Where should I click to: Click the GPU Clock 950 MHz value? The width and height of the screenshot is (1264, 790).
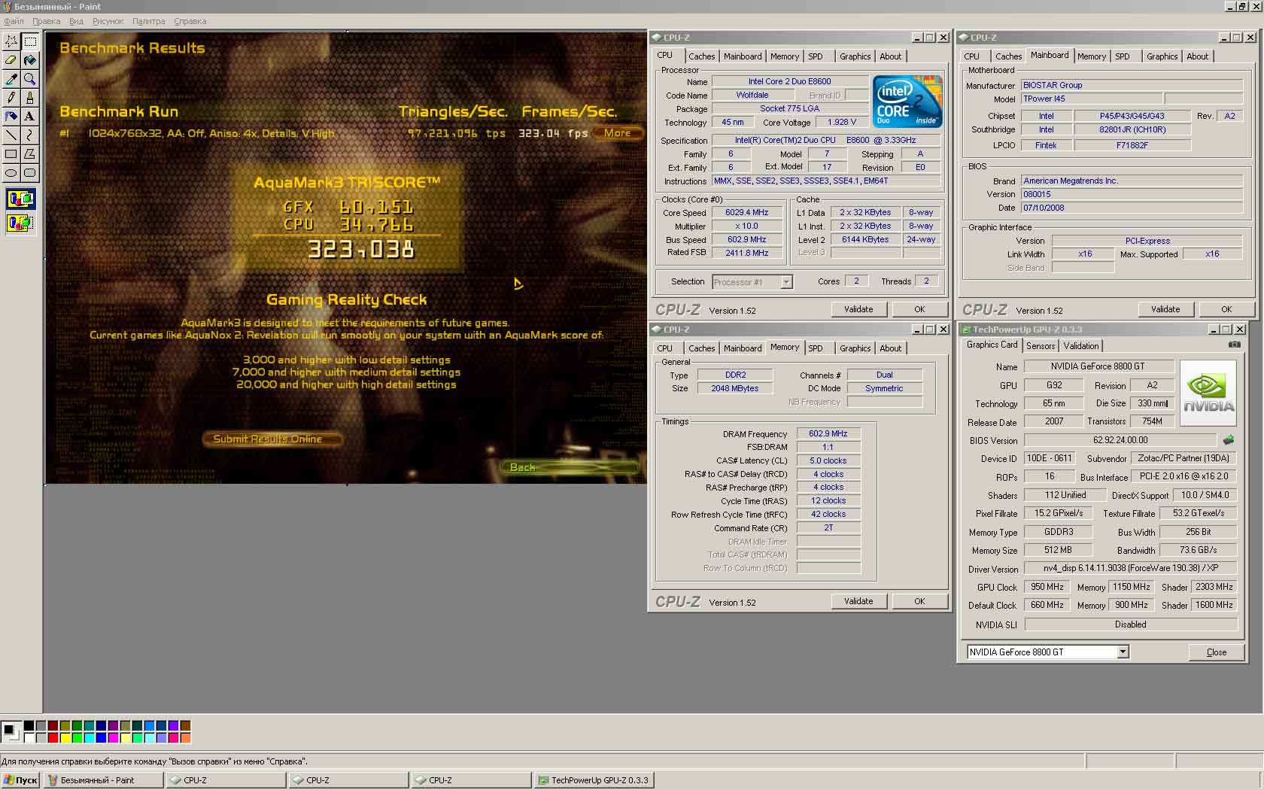tap(1047, 588)
